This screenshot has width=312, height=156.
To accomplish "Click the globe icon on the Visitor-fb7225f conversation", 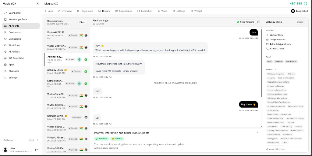I will [86, 35].
